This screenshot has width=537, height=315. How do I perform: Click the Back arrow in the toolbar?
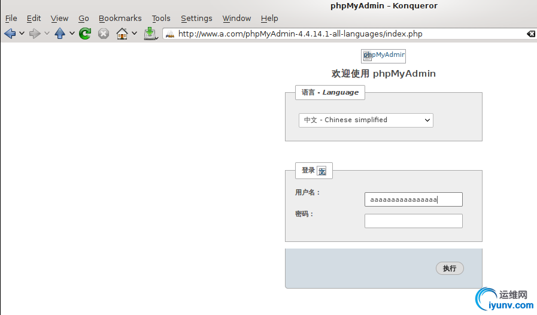click(x=10, y=34)
